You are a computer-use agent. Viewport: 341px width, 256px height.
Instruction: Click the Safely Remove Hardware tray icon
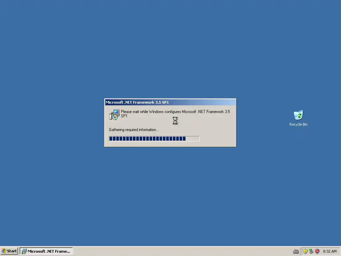311,251
